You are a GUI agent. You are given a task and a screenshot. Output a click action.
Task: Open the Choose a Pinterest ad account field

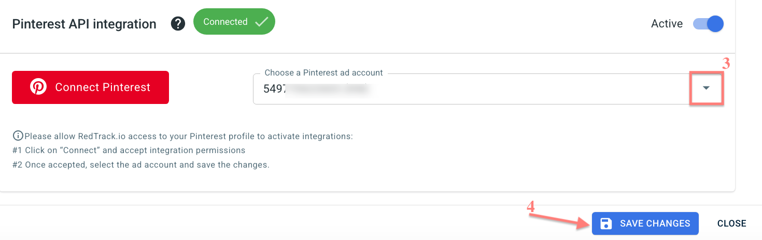(x=488, y=88)
